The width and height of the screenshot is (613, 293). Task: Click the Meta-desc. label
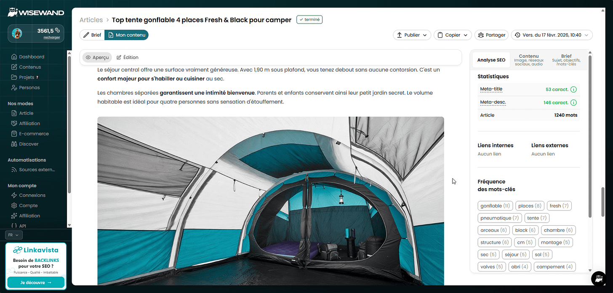[493, 102]
